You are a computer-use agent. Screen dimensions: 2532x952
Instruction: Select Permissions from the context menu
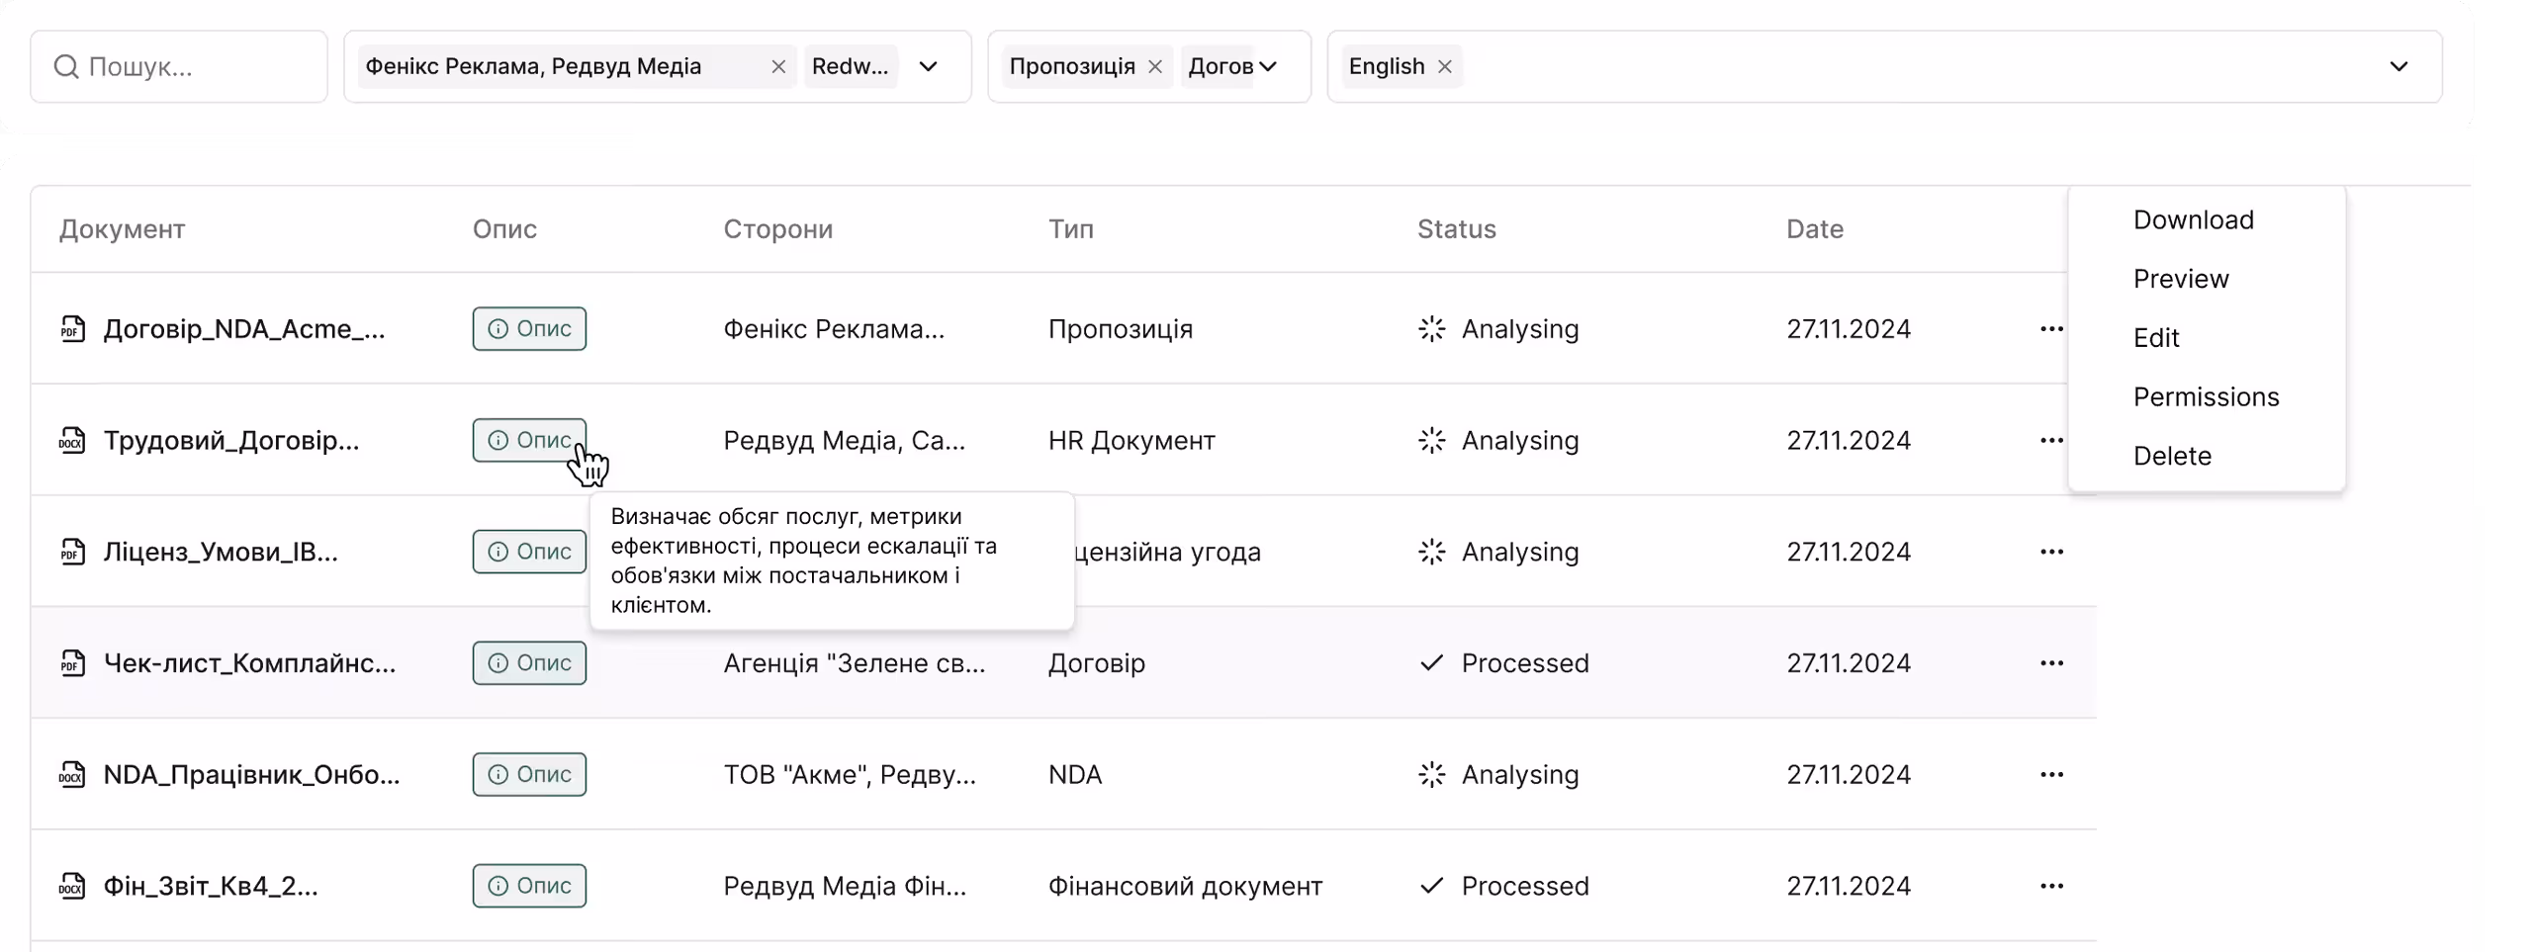point(2207,396)
